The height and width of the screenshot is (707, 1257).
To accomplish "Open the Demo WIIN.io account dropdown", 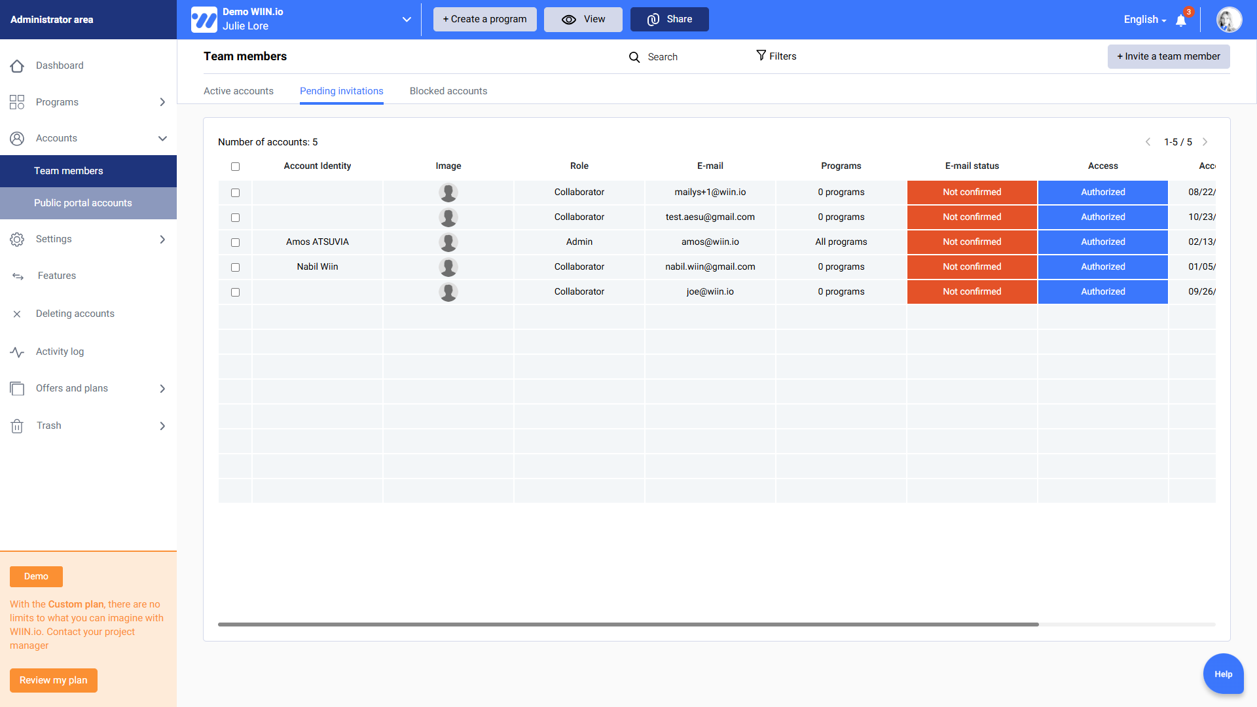I will [407, 20].
